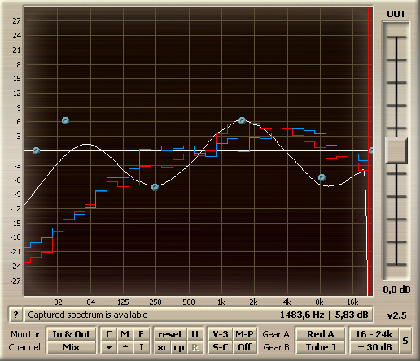
Task: Click the cp copy button
Action: (x=178, y=347)
